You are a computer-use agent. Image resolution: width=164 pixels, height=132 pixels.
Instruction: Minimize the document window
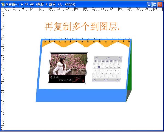[x=150, y=4]
